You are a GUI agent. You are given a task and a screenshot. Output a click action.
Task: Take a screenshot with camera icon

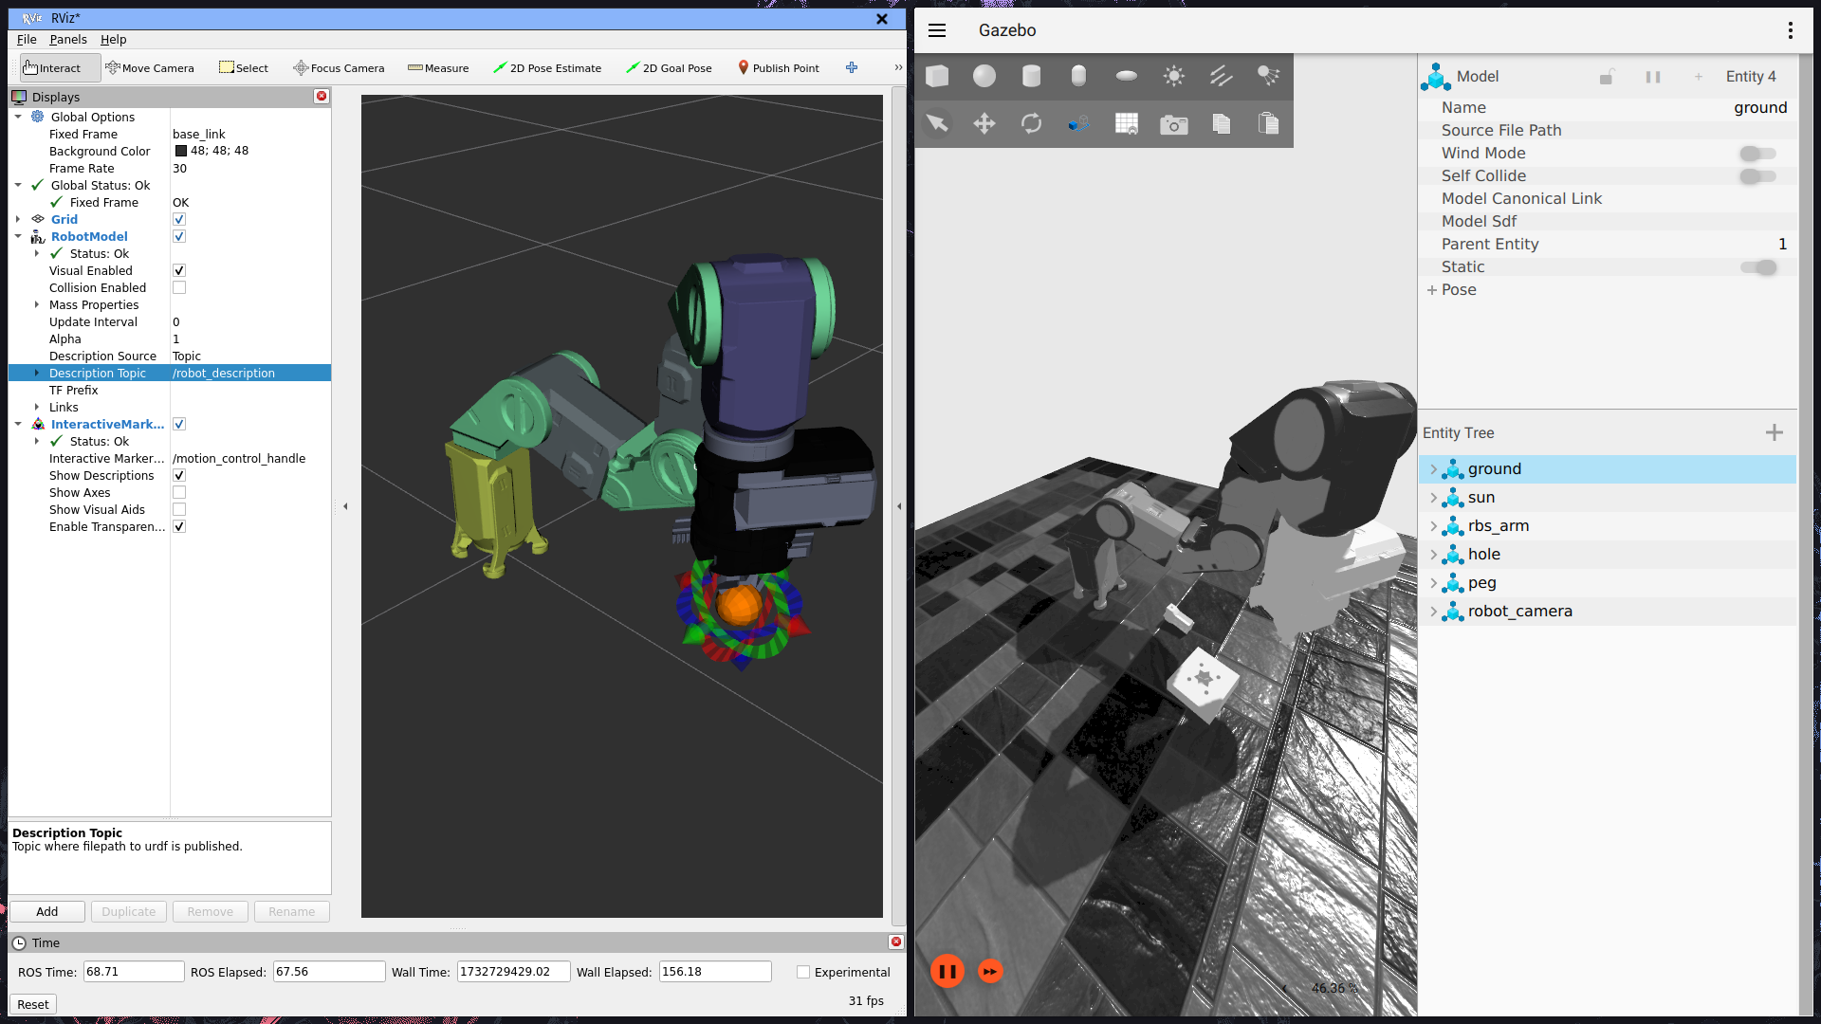(x=1173, y=124)
